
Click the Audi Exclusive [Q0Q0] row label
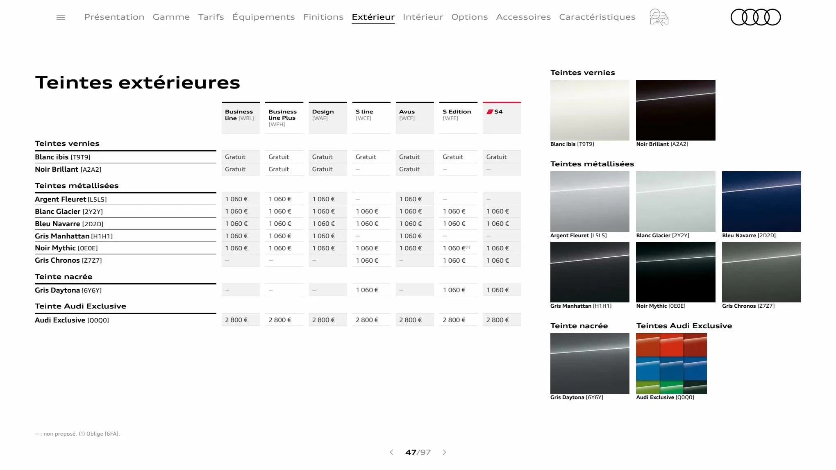point(72,320)
